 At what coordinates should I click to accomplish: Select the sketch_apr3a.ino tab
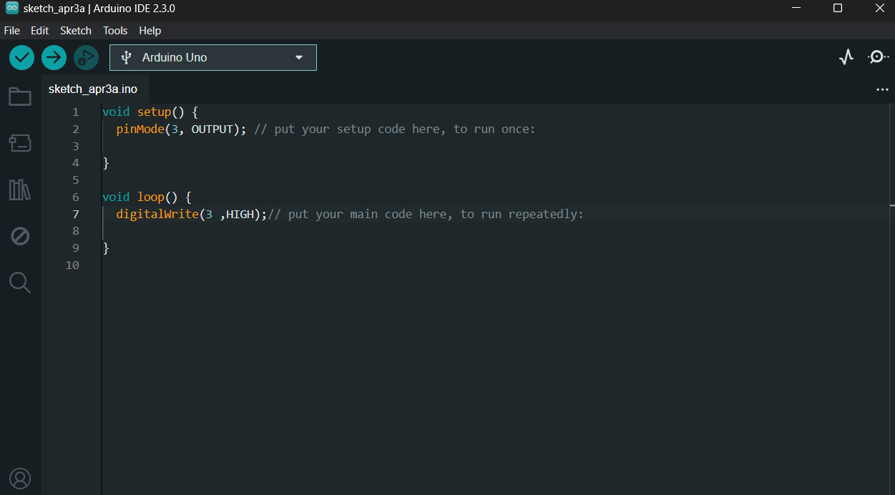(x=93, y=89)
